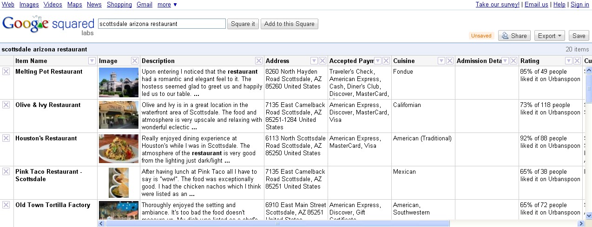Delete the Address column

click(x=322, y=61)
